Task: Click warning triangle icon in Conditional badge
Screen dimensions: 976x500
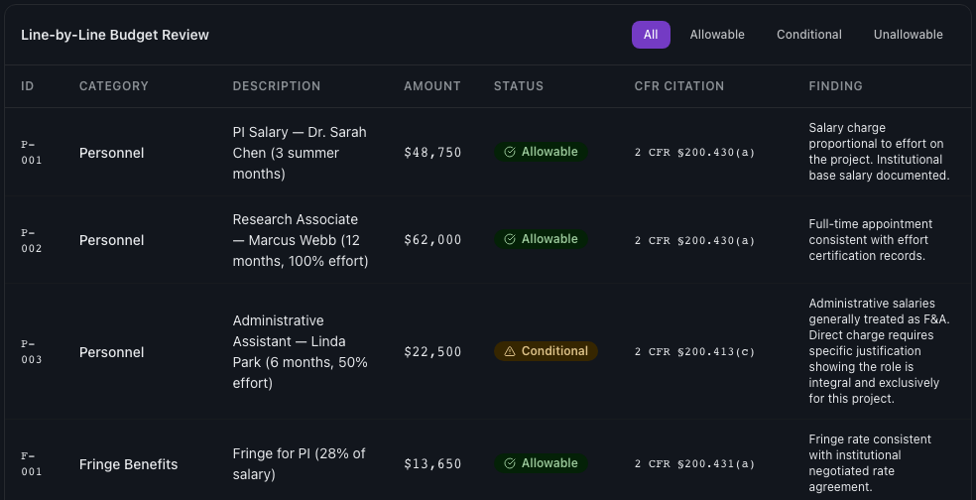Action: tap(510, 352)
